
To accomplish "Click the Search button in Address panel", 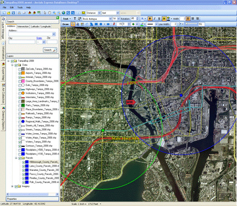I will (50, 50).
